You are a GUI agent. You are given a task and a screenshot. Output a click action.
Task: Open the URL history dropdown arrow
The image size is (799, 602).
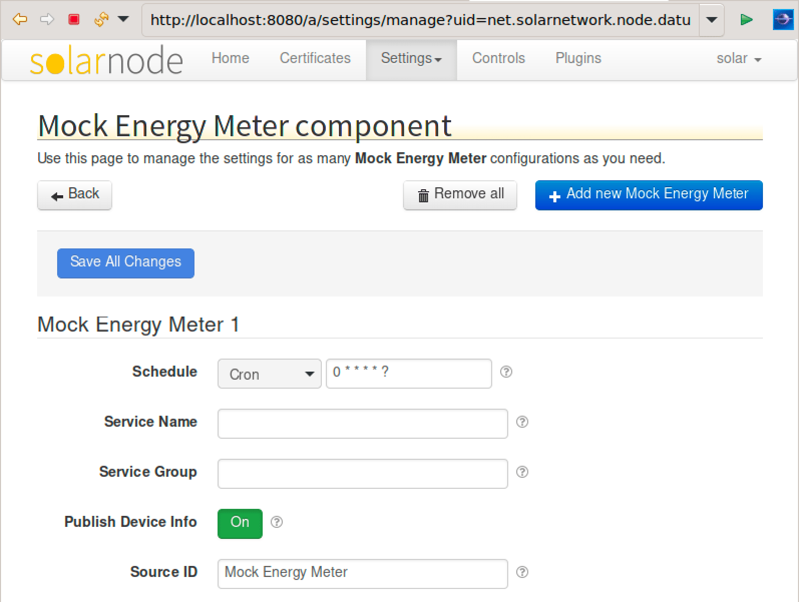click(x=711, y=21)
